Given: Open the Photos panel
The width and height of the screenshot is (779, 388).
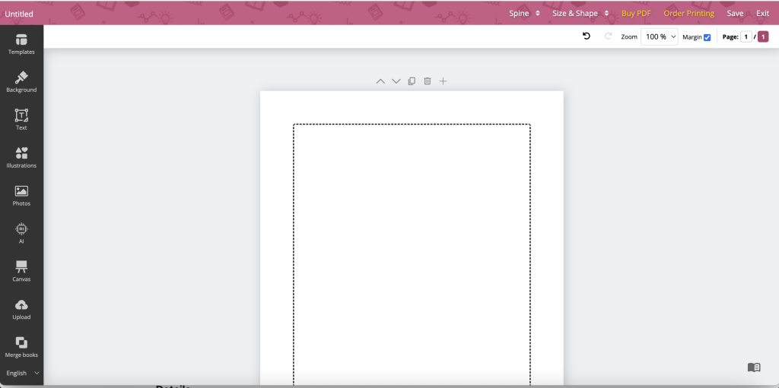Looking at the screenshot, I should pyautogui.click(x=21, y=195).
